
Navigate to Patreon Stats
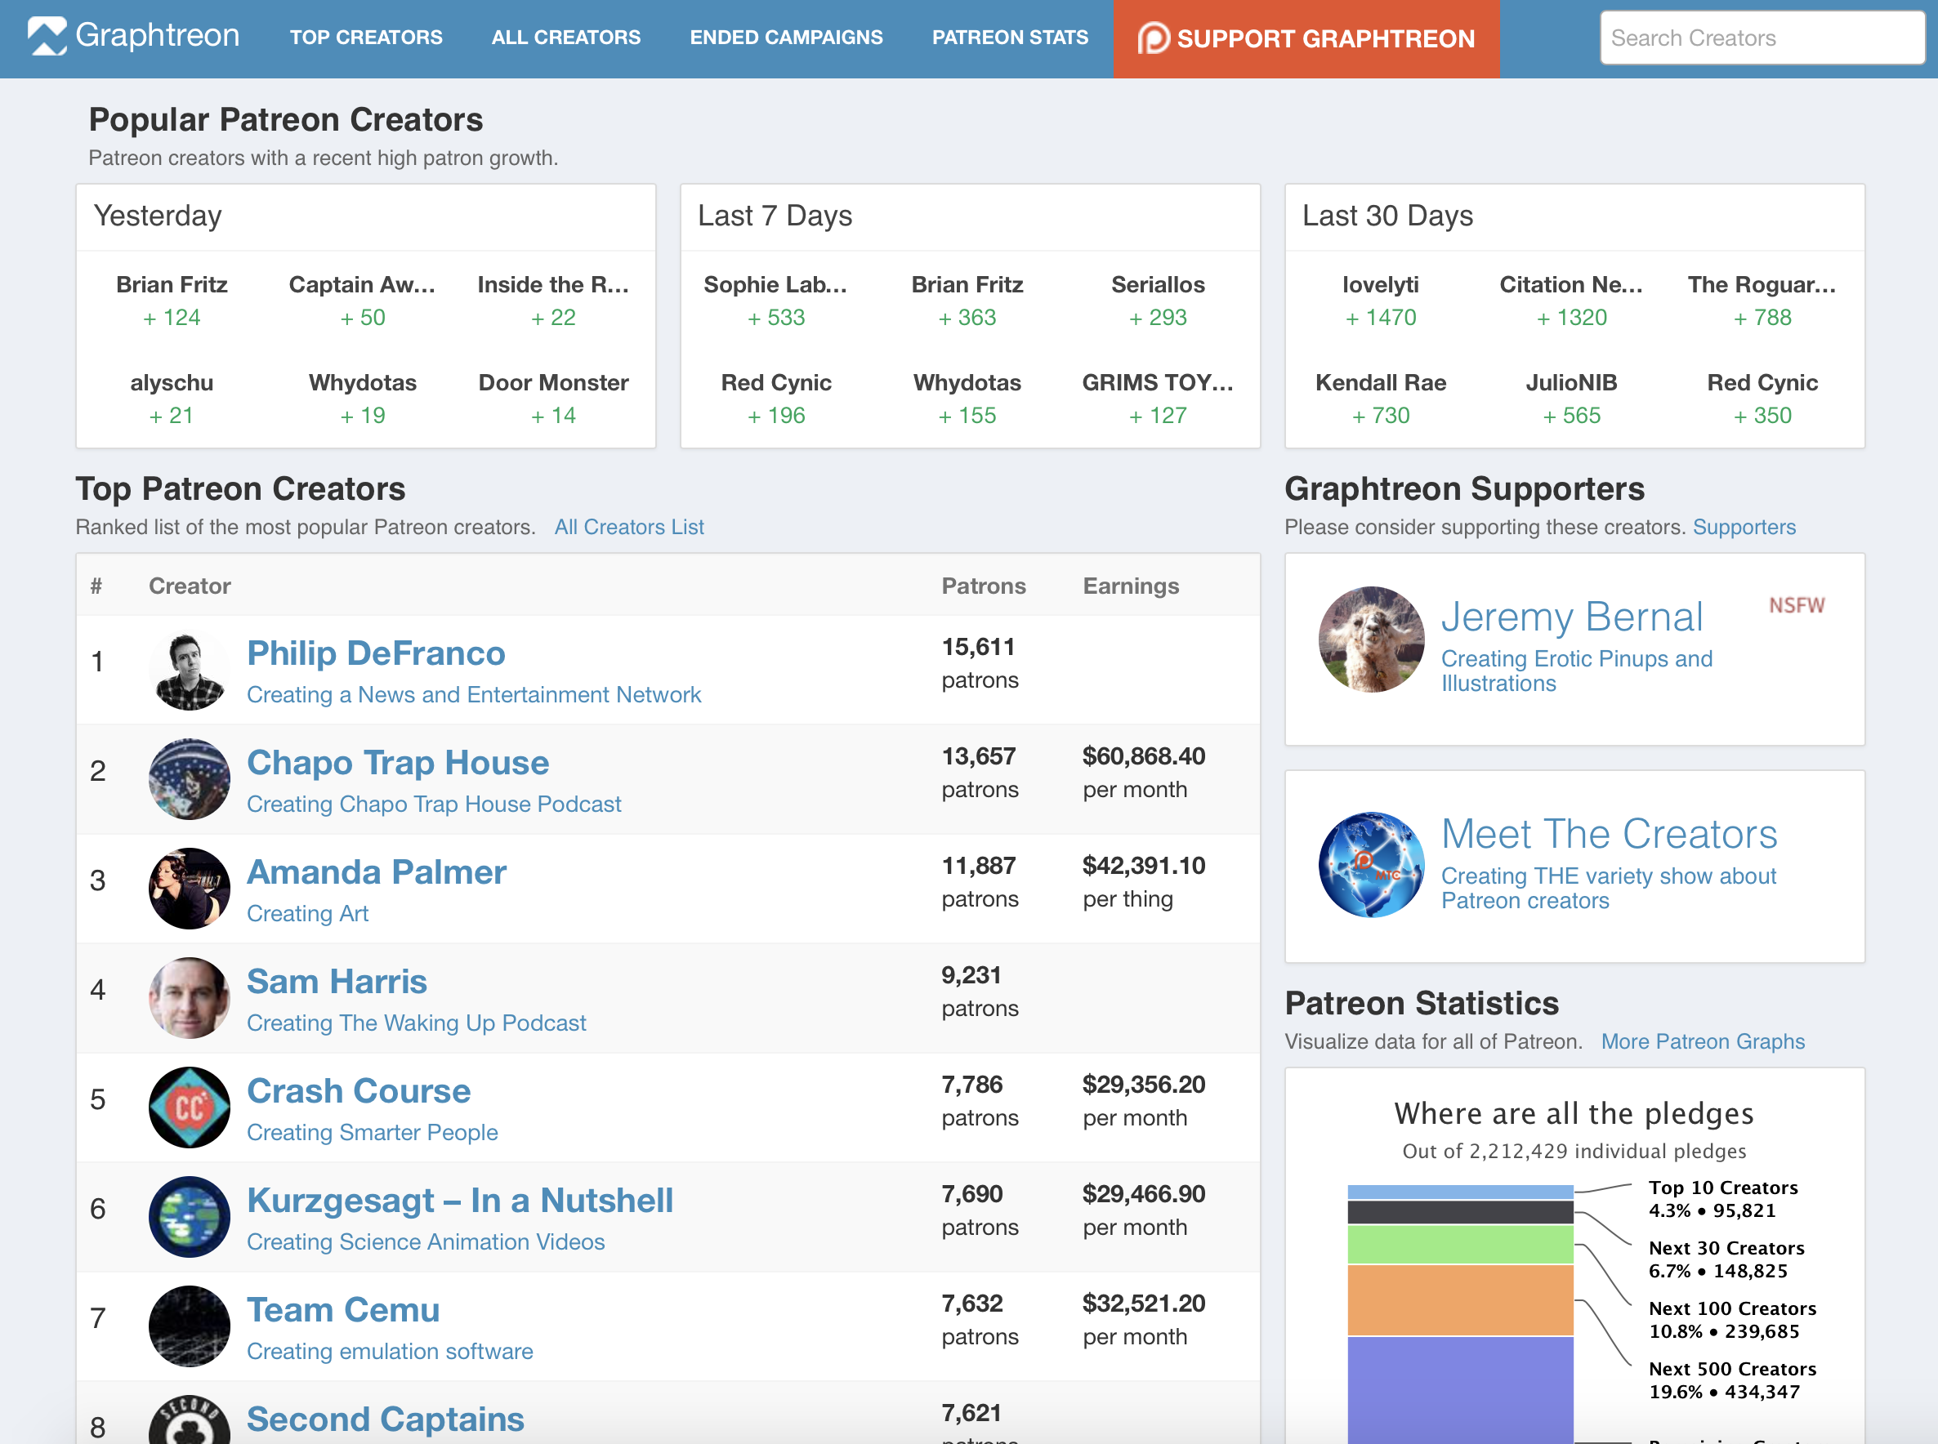point(1010,37)
